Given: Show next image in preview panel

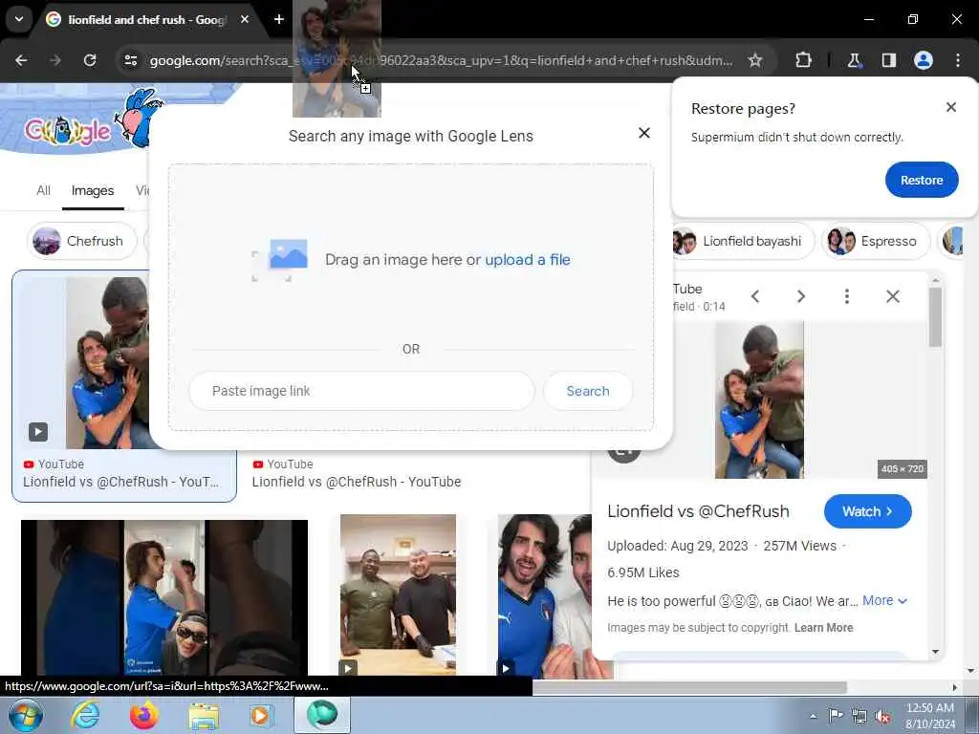Looking at the screenshot, I should [801, 296].
